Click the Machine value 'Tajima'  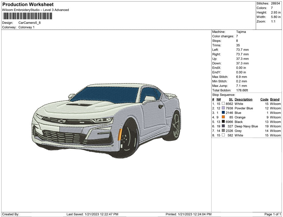(241, 32)
